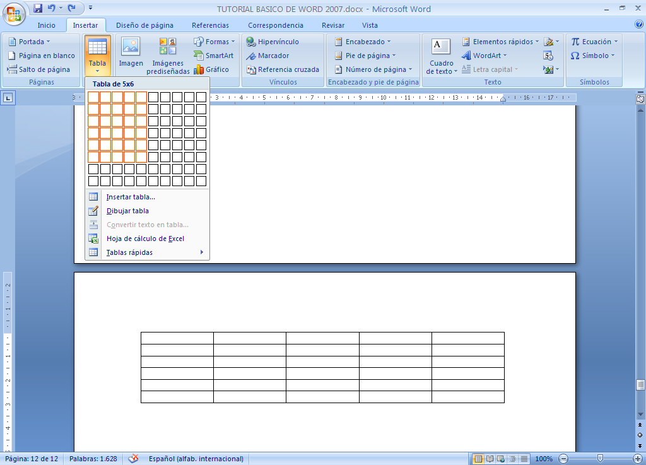Insert a Cuadro de texto

440,55
